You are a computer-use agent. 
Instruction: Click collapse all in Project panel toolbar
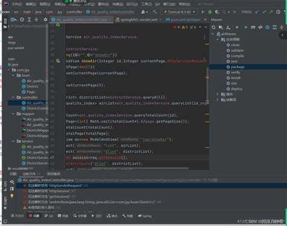[36, 20]
